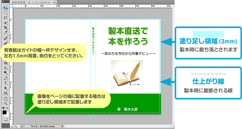Viewport: 242px width, 129px height.
Task: Activate the Quick Selection tool
Action: pyautogui.click(x=6, y=23)
